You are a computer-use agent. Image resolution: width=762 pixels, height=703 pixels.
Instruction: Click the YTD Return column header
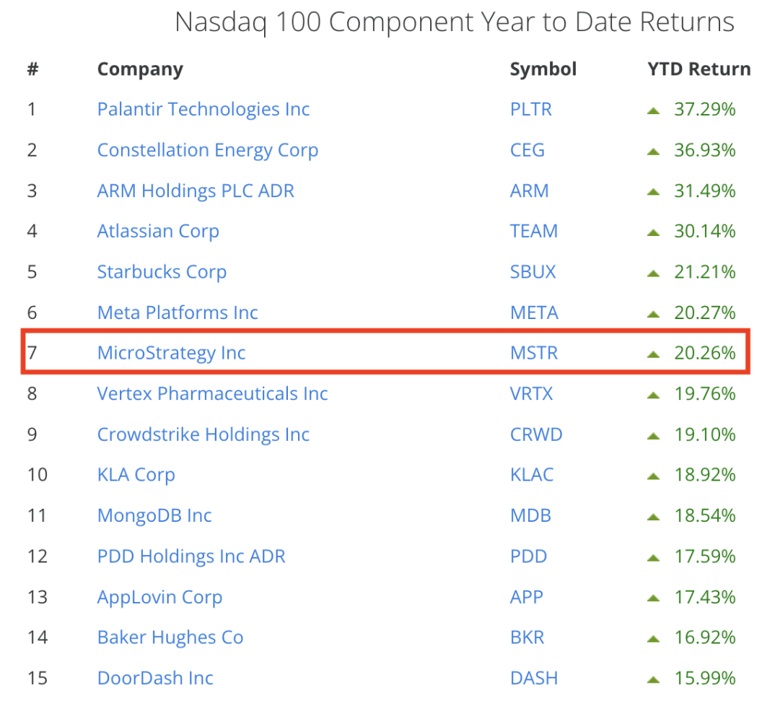click(x=698, y=69)
